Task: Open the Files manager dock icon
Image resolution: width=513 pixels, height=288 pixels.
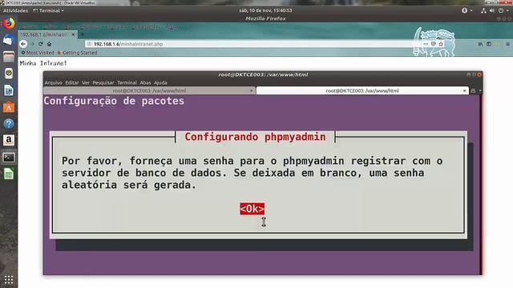Action: [x=9, y=57]
